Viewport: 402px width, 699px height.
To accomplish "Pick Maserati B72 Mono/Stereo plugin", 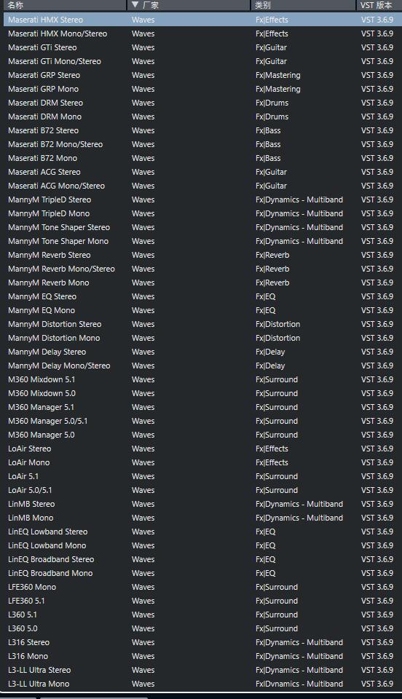I will pyautogui.click(x=202, y=144).
